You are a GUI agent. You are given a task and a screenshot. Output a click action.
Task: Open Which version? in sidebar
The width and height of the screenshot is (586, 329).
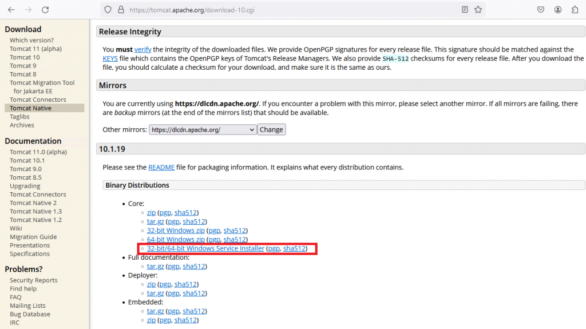tap(32, 41)
